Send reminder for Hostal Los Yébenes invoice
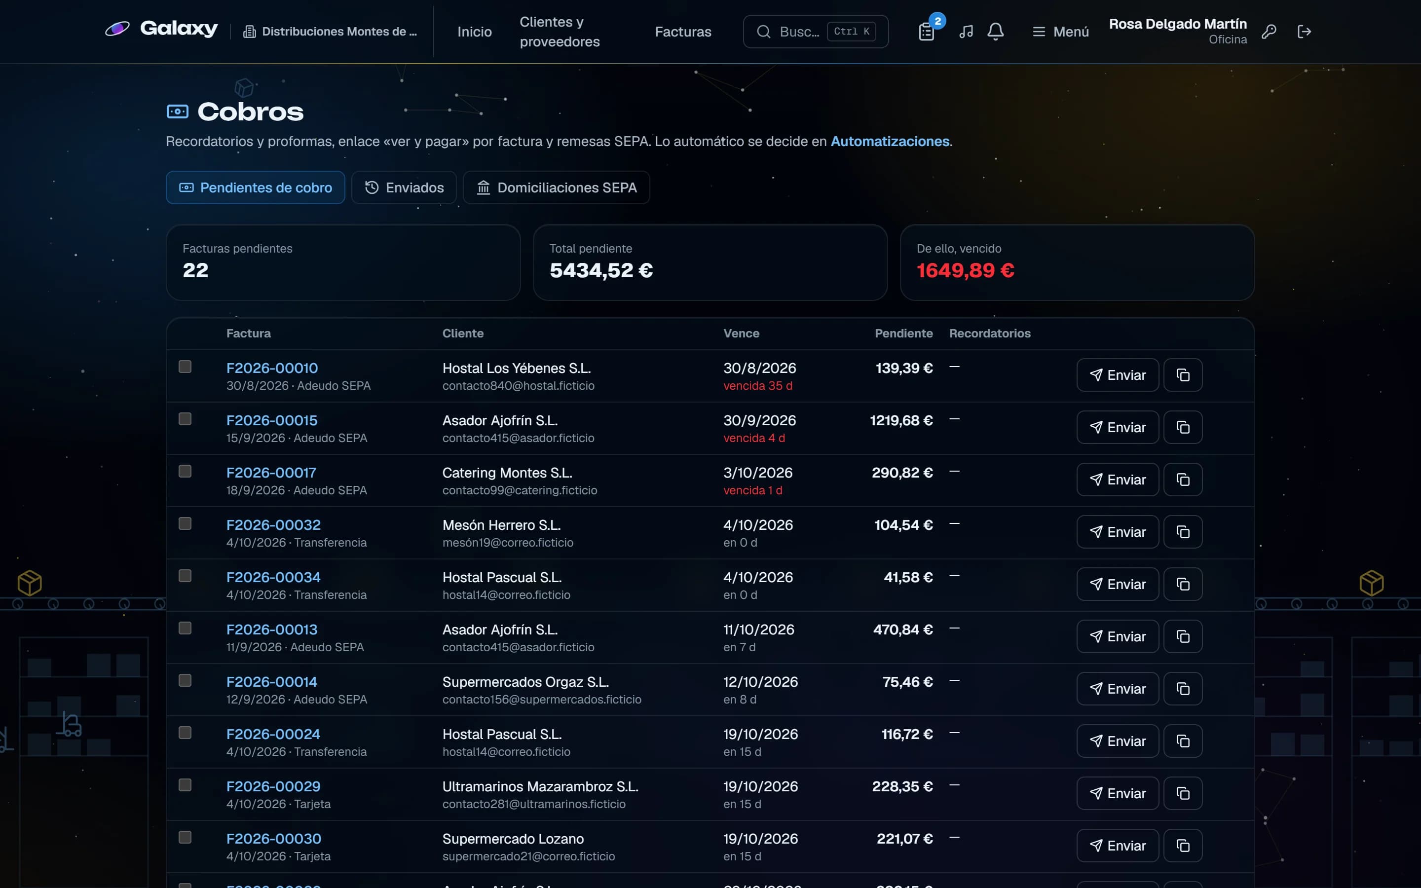Screen dimensions: 1421x888 point(1118,375)
